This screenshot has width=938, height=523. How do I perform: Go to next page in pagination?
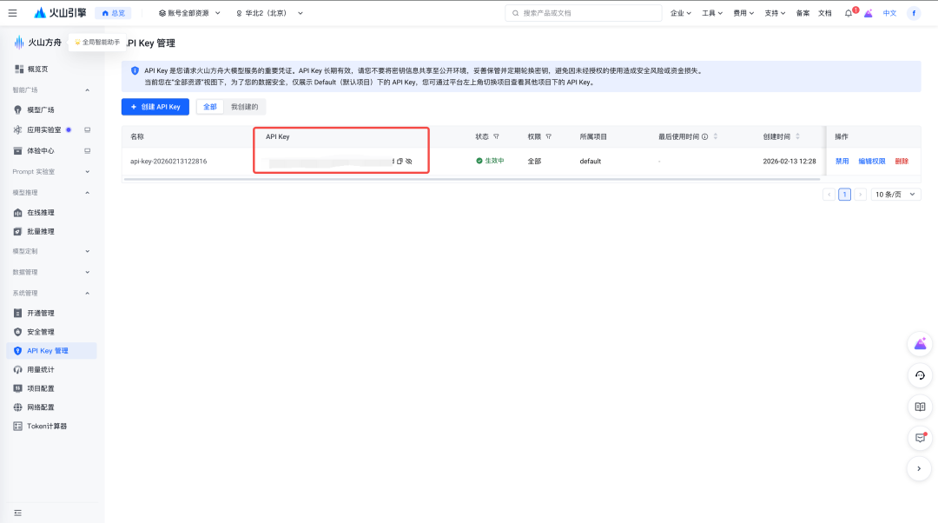click(860, 195)
